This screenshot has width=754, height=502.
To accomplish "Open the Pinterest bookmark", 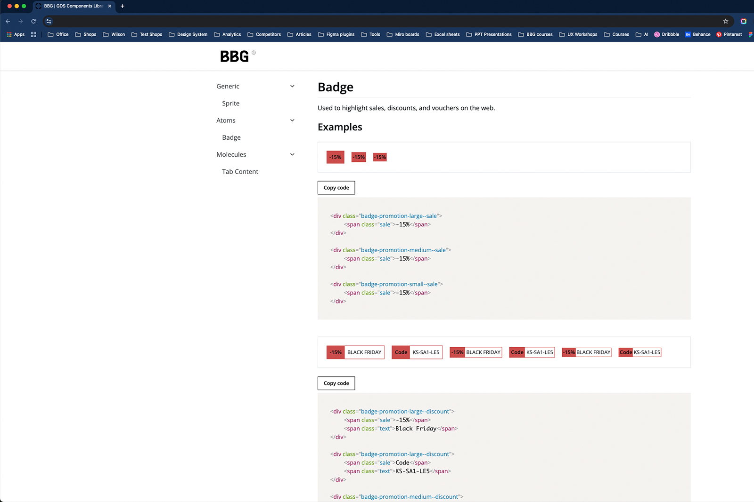I will 729,34.
